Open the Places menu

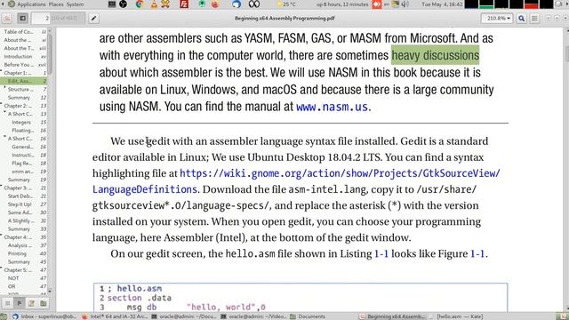click(x=56, y=4)
